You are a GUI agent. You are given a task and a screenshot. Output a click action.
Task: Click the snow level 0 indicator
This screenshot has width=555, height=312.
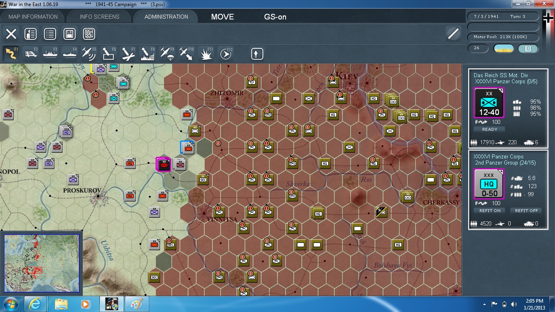pos(528,48)
